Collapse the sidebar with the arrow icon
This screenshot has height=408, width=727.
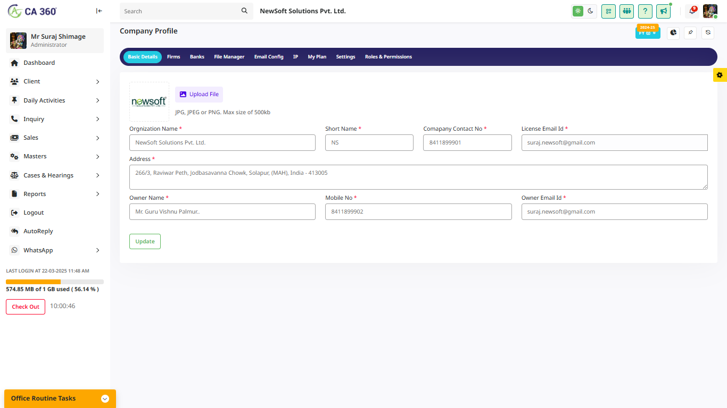pos(99,11)
